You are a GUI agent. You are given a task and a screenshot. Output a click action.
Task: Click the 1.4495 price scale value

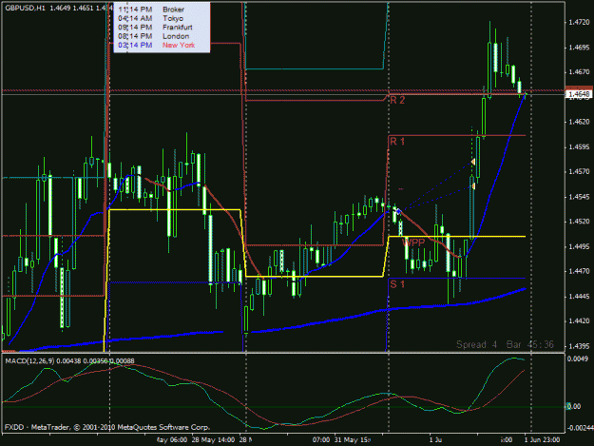point(579,246)
